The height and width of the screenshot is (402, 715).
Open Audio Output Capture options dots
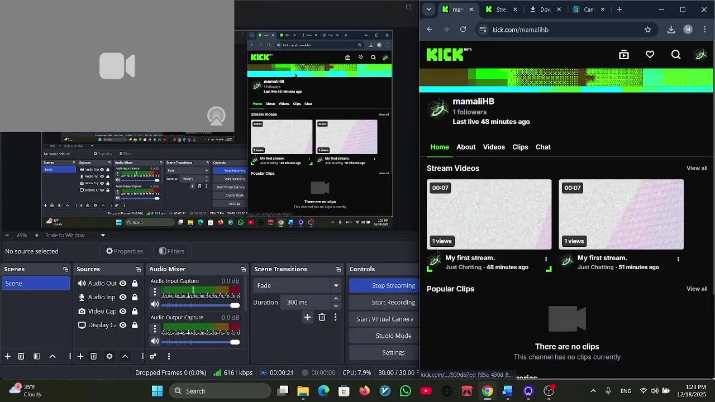click(x=155, y=328)
